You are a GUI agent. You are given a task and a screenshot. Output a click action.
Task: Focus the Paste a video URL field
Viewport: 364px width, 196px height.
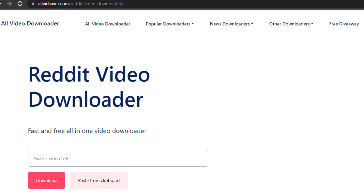point(118,158)
